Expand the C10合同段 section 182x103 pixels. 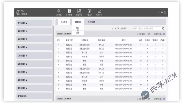(34, 96)
